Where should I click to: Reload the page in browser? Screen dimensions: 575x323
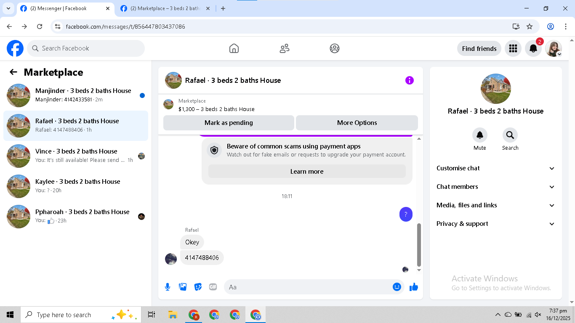point(40,26)
